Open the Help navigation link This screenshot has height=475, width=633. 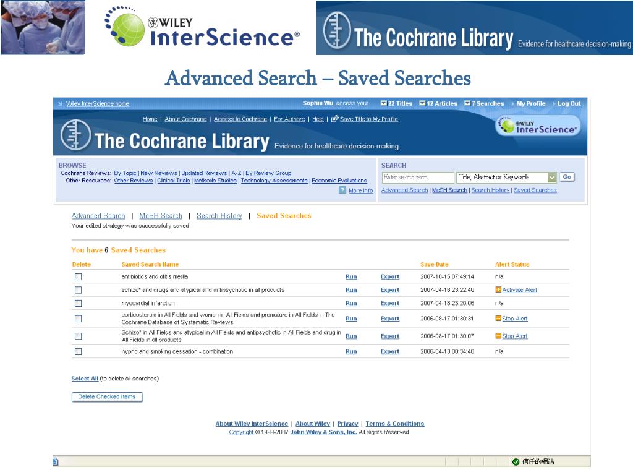click(x=318, y=119)
